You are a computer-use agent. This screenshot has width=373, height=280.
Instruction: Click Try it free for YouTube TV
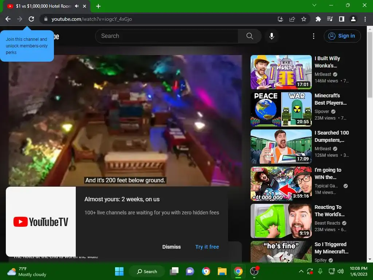207,247
